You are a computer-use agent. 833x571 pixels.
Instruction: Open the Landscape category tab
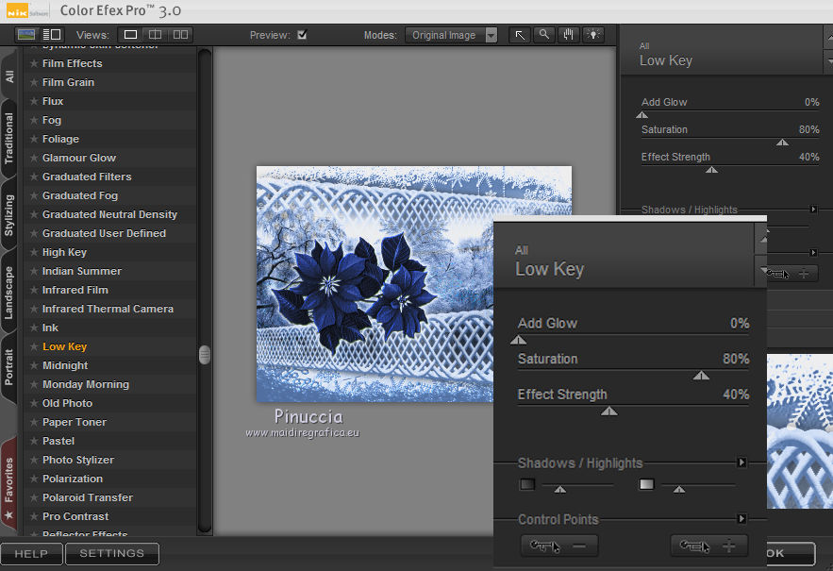point(9,292)
